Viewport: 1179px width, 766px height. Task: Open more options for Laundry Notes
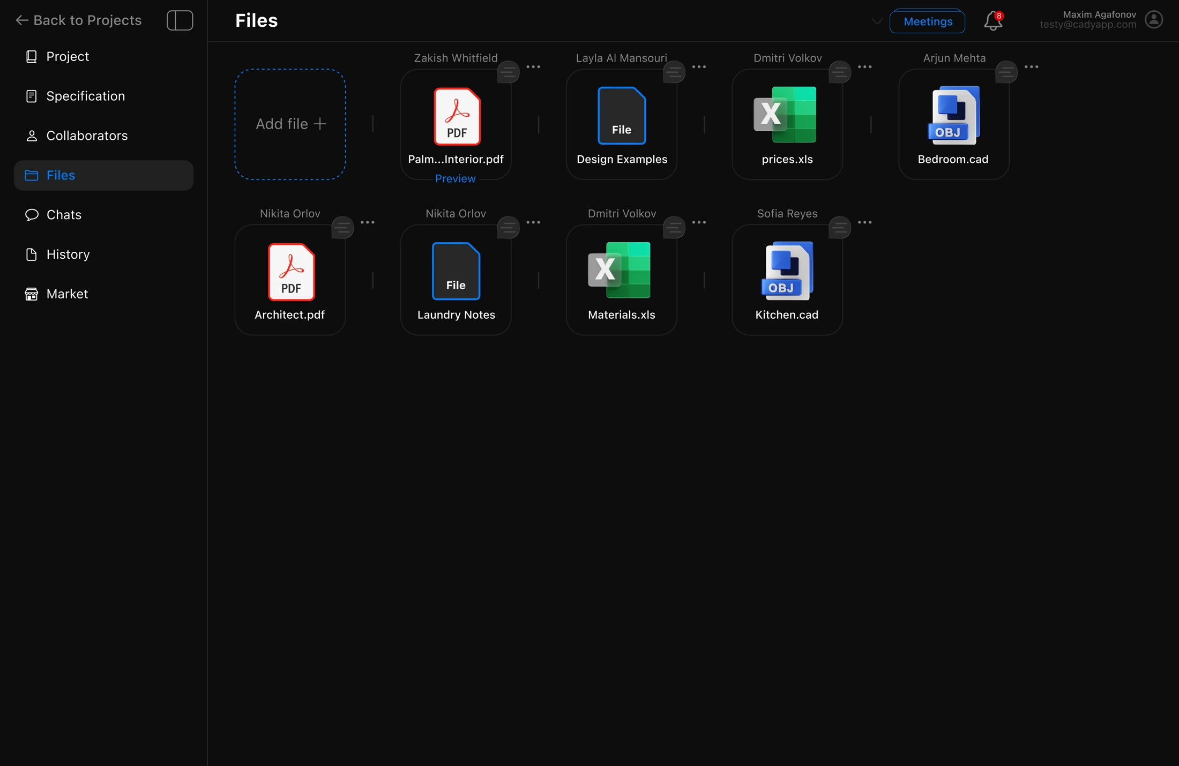pos(533,222)
